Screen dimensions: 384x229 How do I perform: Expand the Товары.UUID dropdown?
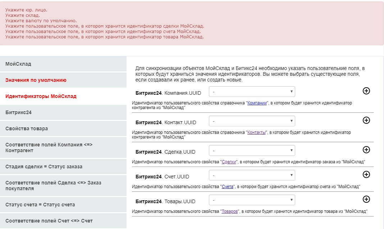click(x=252, y=200)
